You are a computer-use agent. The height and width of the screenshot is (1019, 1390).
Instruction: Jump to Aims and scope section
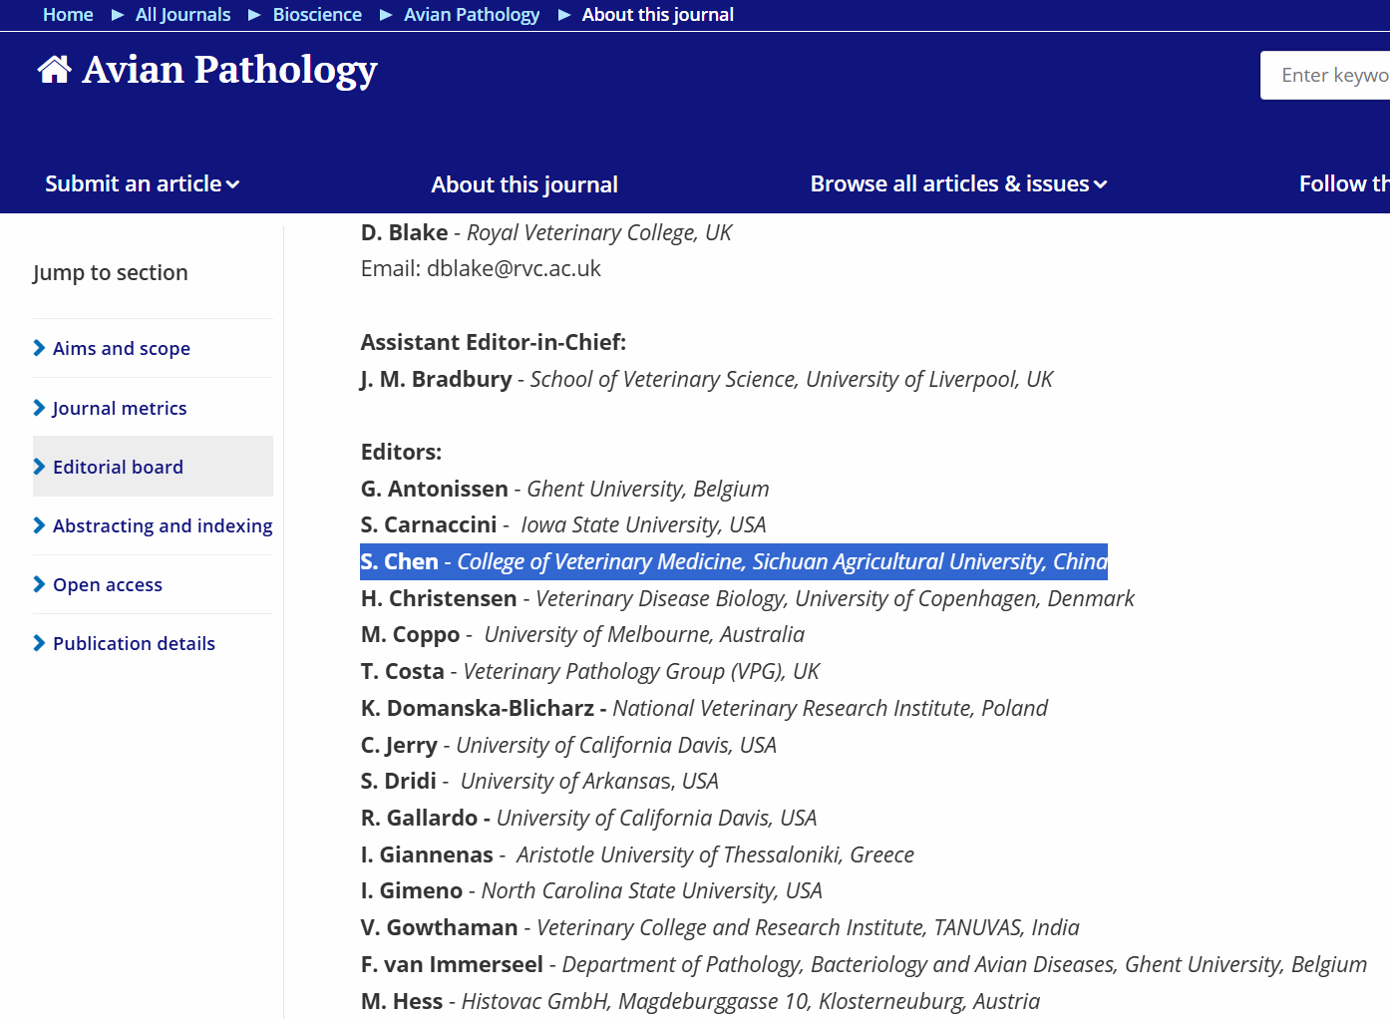[122, 348]
